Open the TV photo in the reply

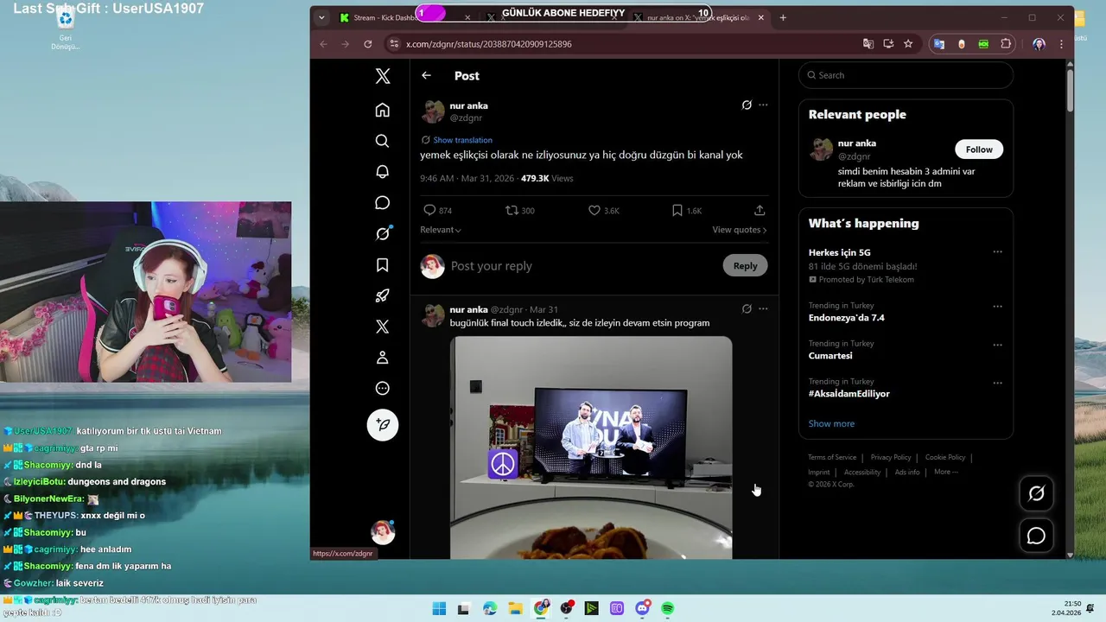[591, 447]
